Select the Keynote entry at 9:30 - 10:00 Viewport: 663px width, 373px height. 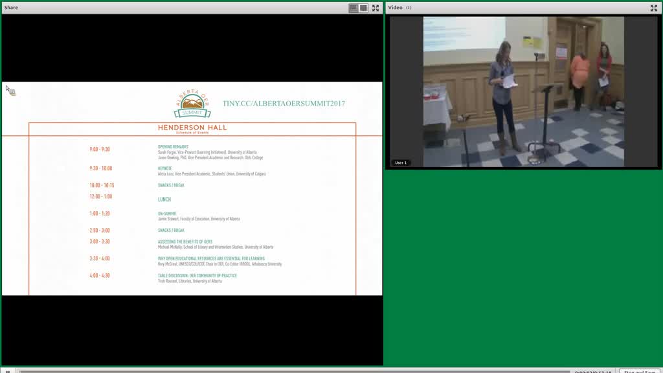pos(165,168)
